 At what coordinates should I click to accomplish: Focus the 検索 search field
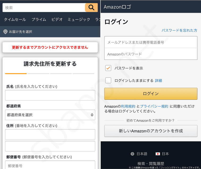[44, 7]
